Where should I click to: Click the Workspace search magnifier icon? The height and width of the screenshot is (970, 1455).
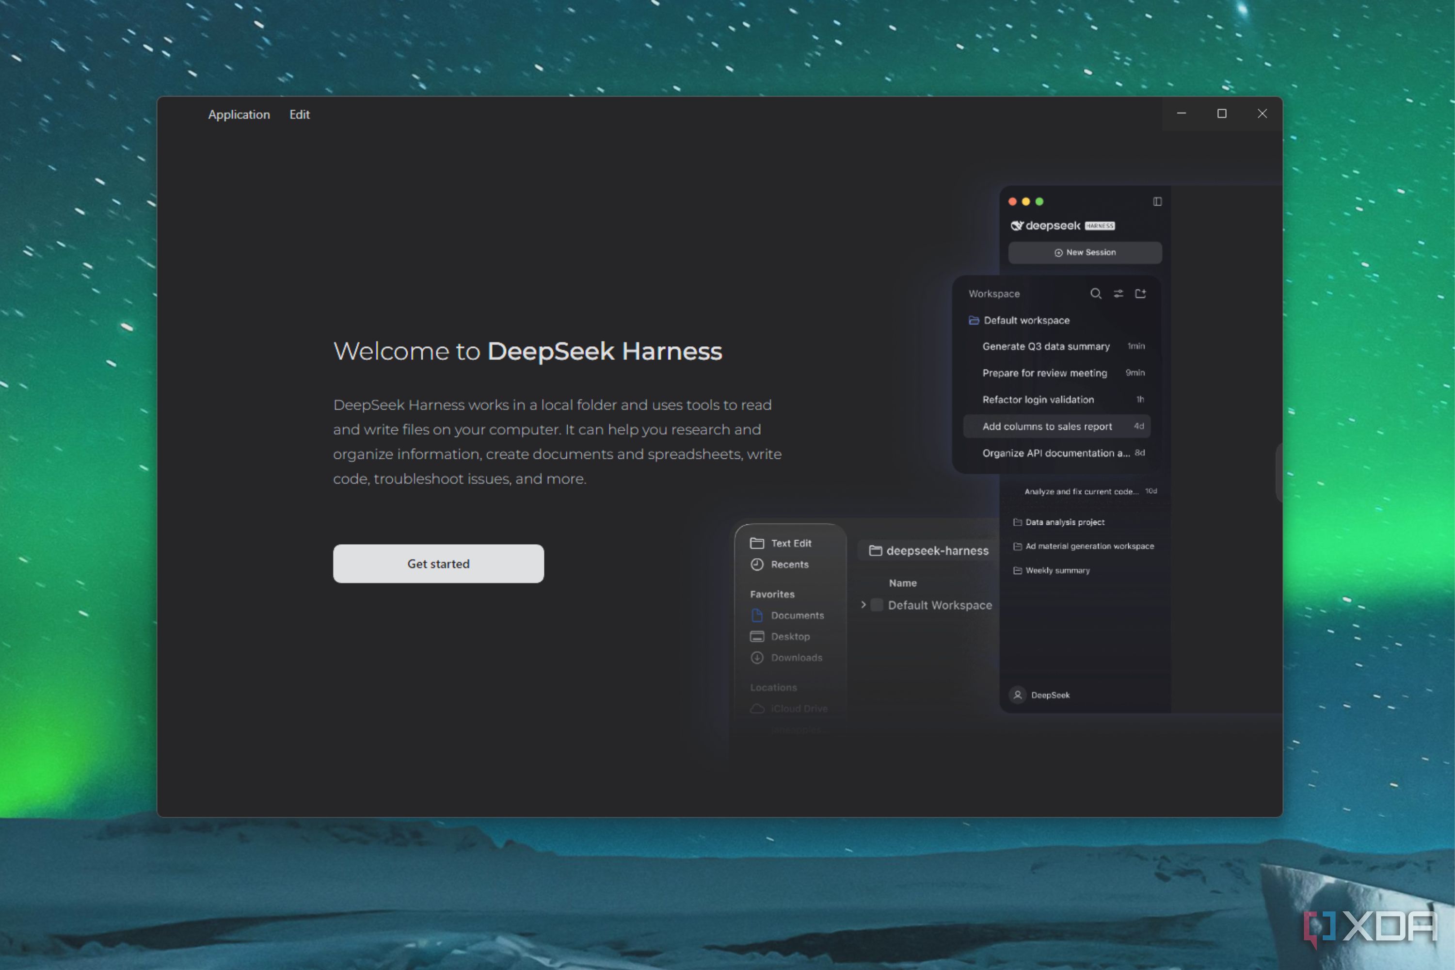pos(1095,293)
